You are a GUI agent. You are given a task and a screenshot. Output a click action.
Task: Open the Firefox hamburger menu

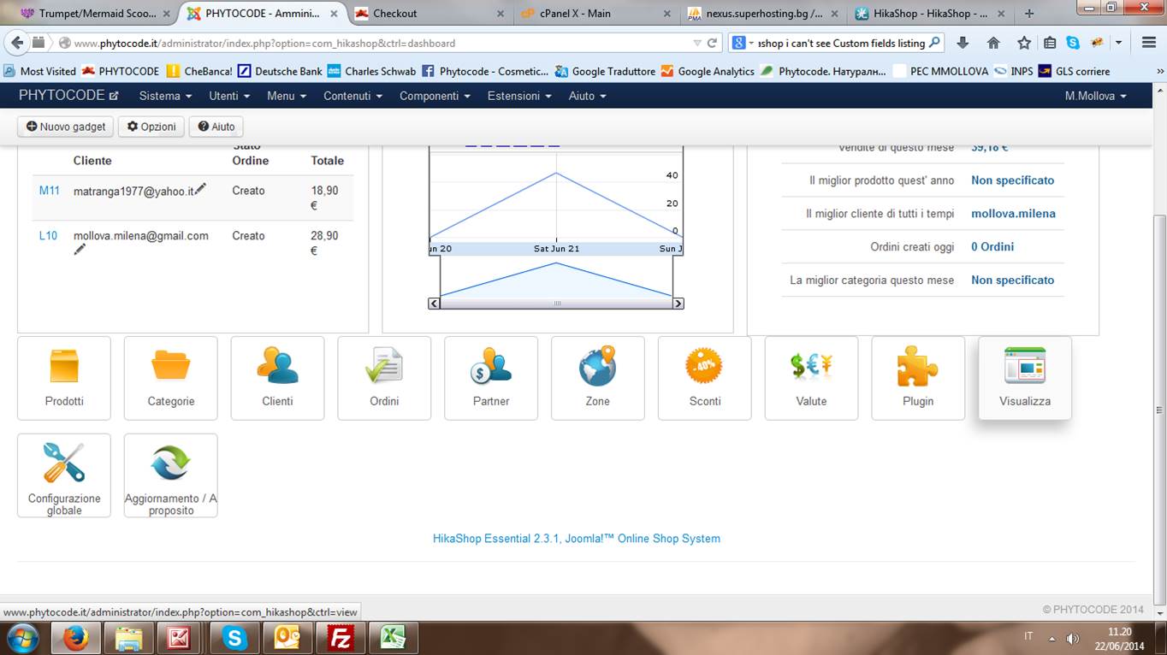point(1149,43)
